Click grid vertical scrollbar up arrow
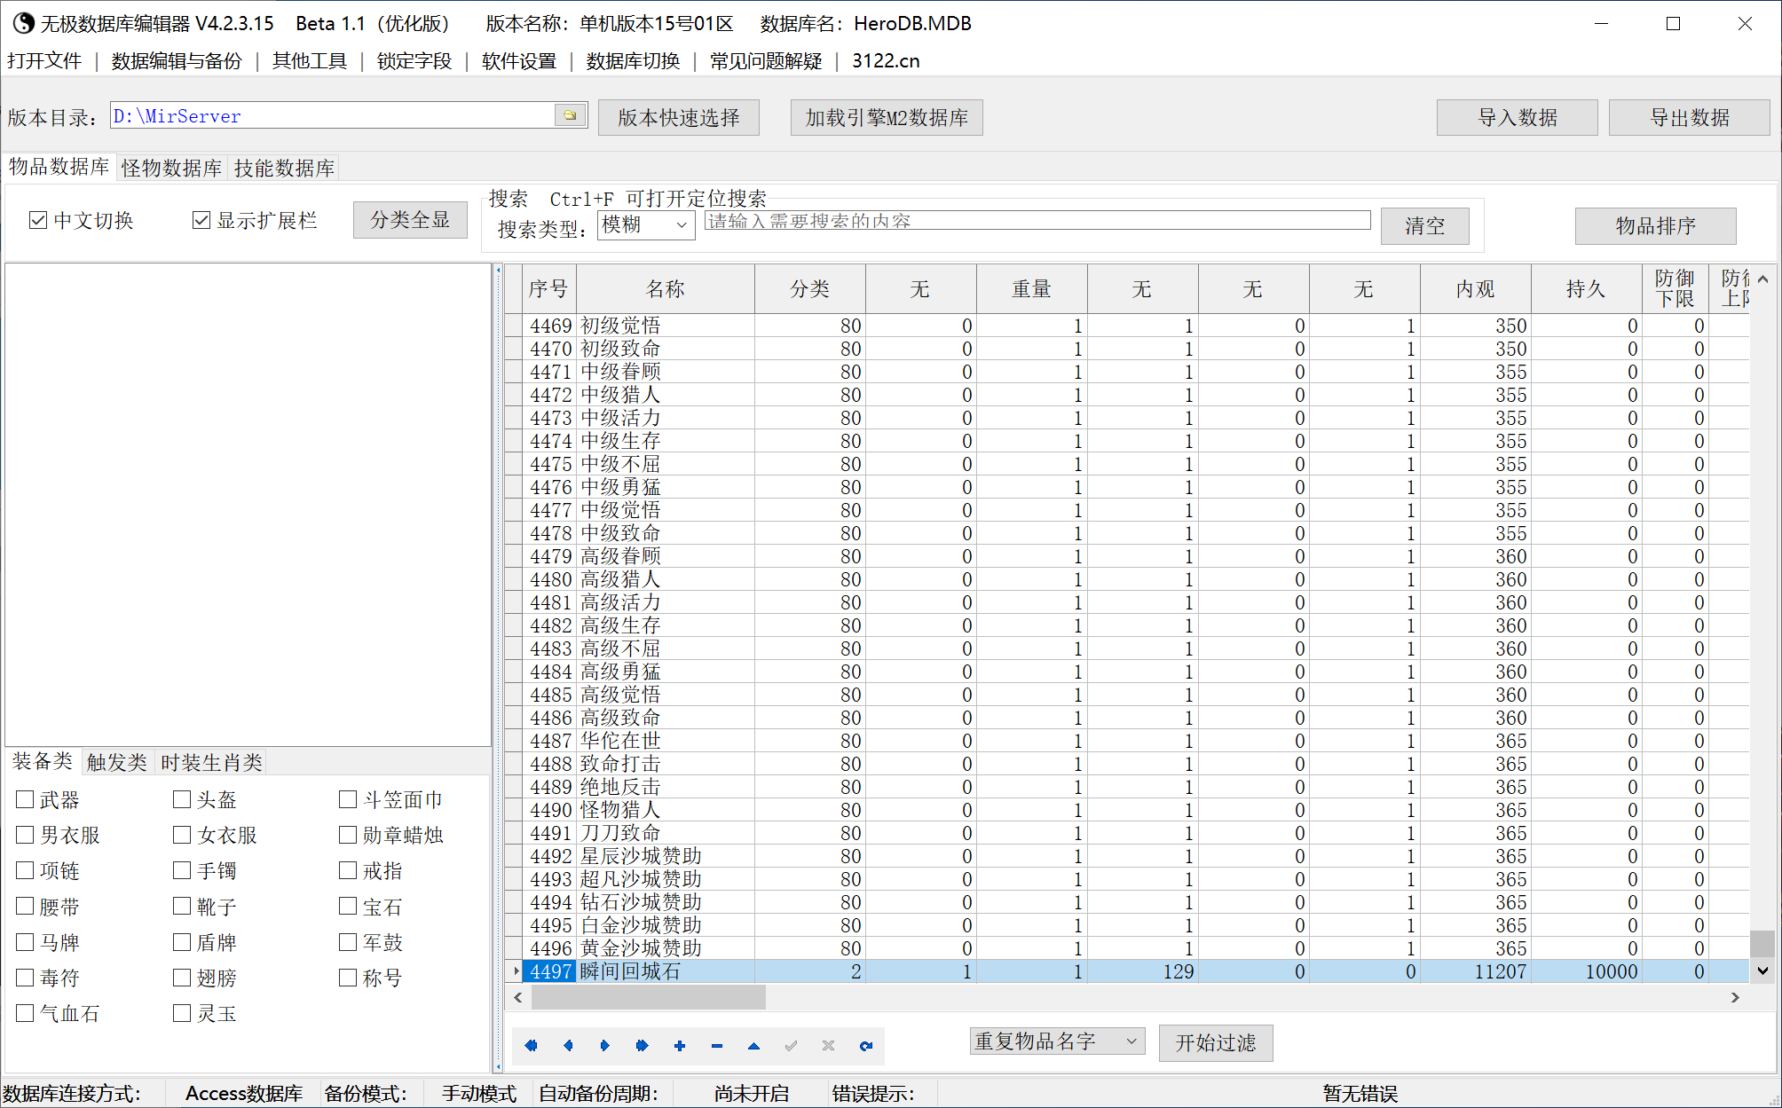 click(1762, 279)
